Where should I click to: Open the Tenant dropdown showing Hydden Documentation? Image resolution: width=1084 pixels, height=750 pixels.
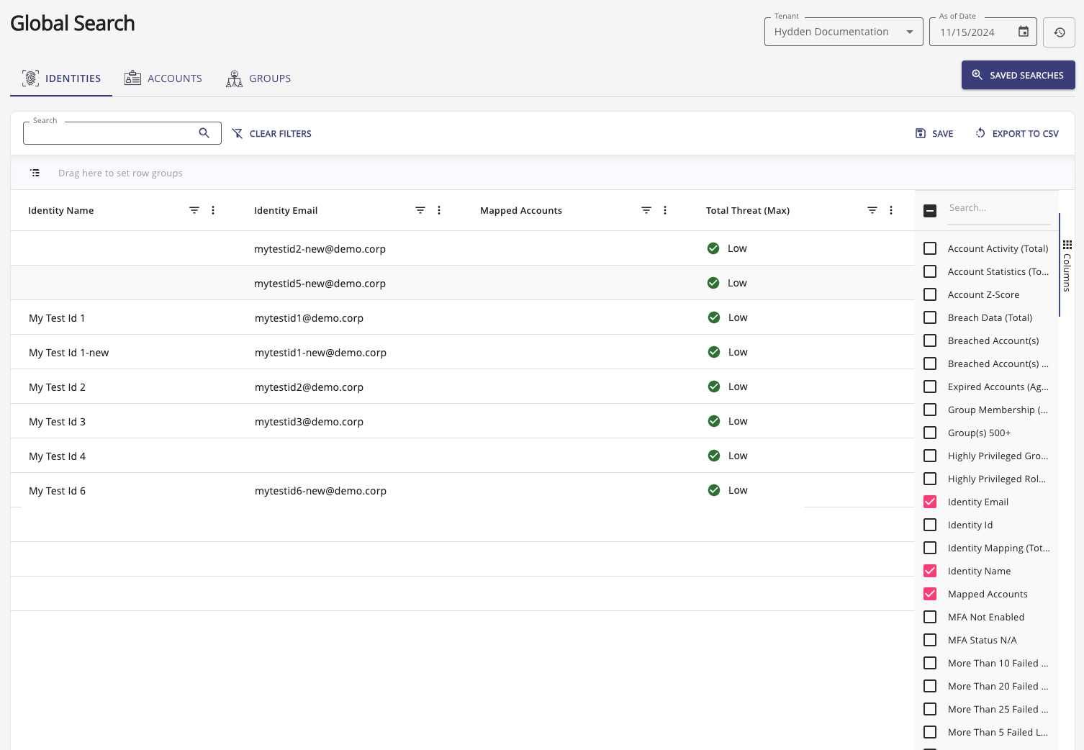[908, 32]
